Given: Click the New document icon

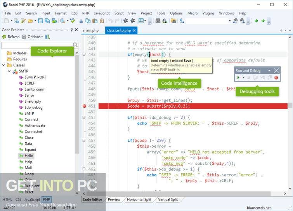Looking at the screenshot, I should click(6, 21).
